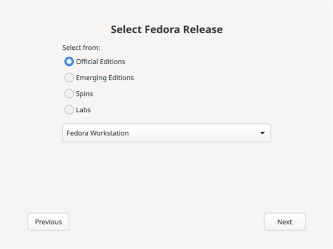Click the empty circle beside Emerging Editions

coord(69,77)
